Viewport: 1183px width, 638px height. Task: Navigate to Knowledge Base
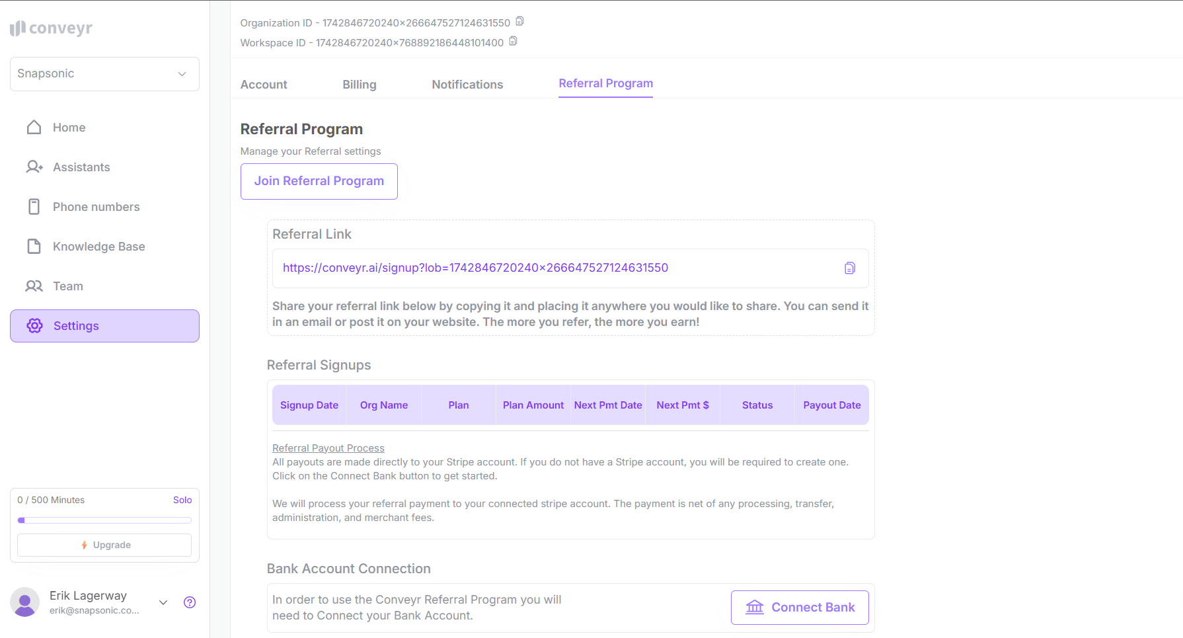[x=104, y=247]
